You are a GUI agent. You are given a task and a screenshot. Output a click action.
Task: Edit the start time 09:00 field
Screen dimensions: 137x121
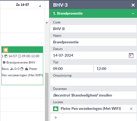point(72,69)
